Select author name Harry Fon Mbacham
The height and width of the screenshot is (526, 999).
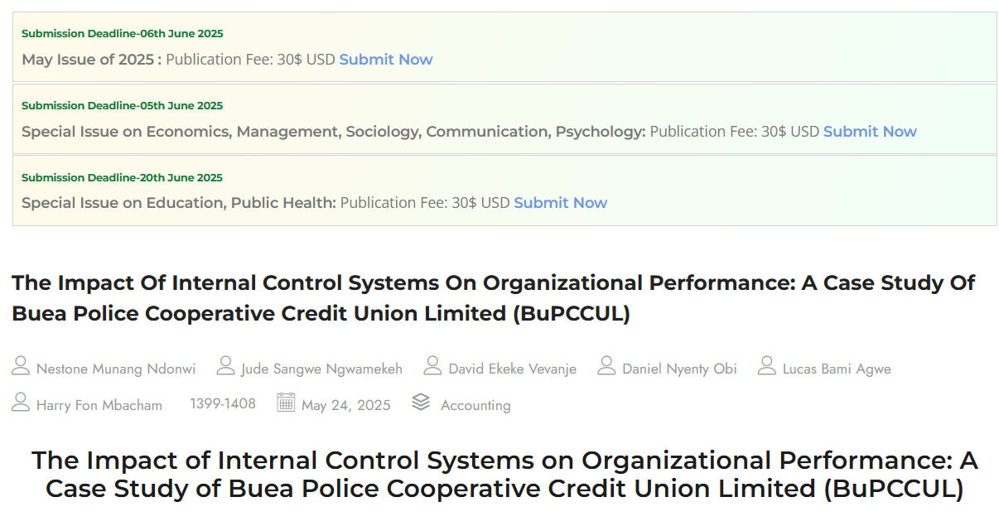pos(99,406)
